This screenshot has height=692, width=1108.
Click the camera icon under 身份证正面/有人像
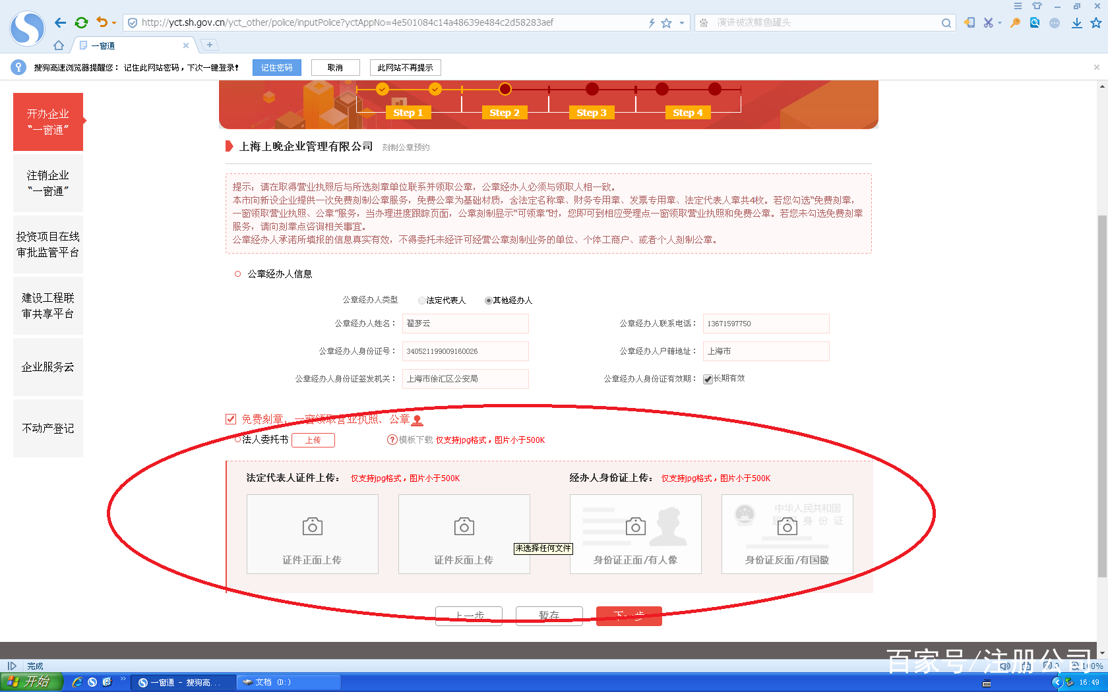coord(635,526)
